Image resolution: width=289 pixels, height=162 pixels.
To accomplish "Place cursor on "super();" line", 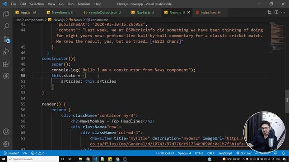I will pyautogui.click(x=61, y=64).
